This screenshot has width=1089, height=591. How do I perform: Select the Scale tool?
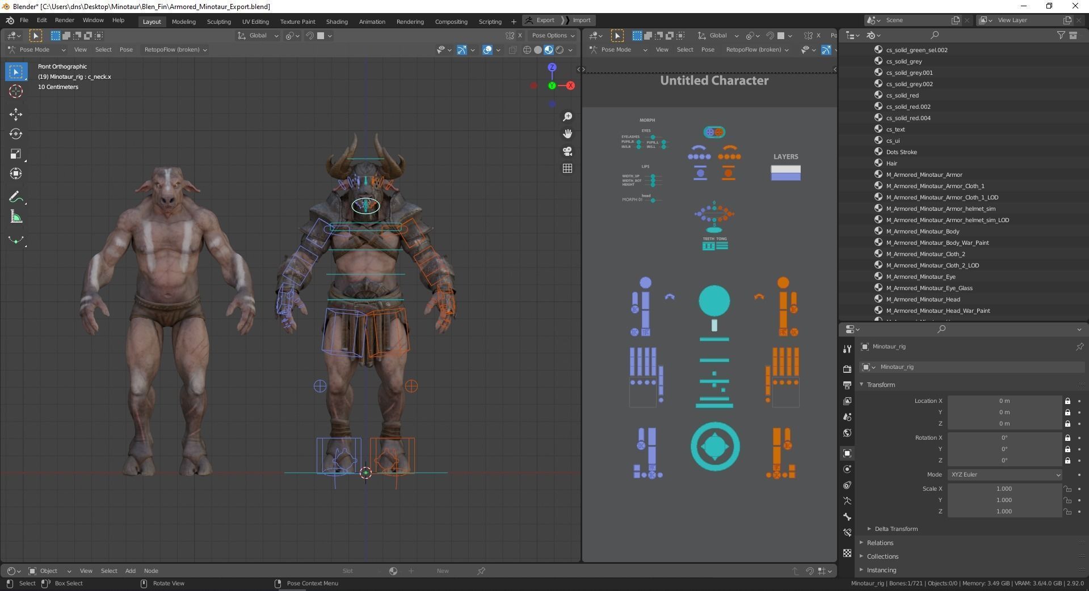(16, 154)
